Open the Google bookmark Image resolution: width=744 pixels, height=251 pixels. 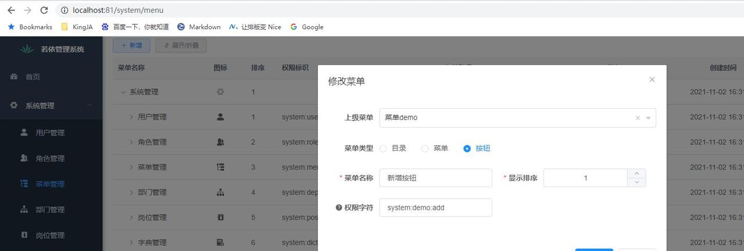point(307,27)
